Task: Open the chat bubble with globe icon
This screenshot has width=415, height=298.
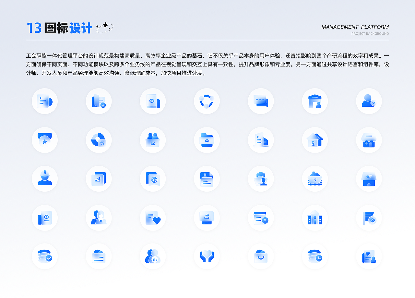Action: click(153, 179)
